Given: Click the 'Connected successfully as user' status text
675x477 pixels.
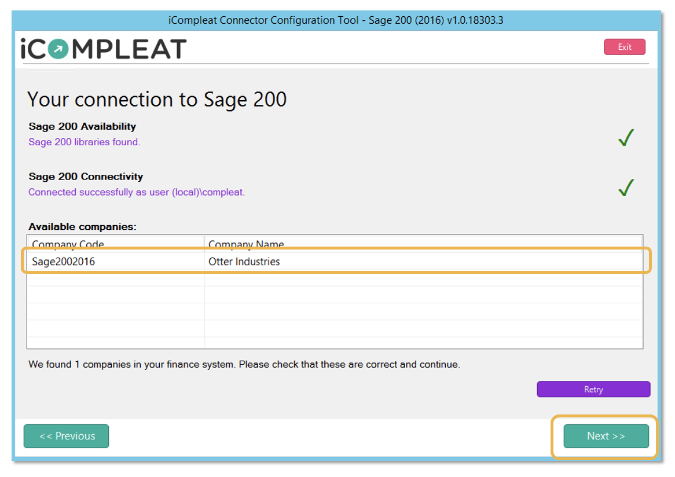Looking at the screenshot, I should pos(137,192).
